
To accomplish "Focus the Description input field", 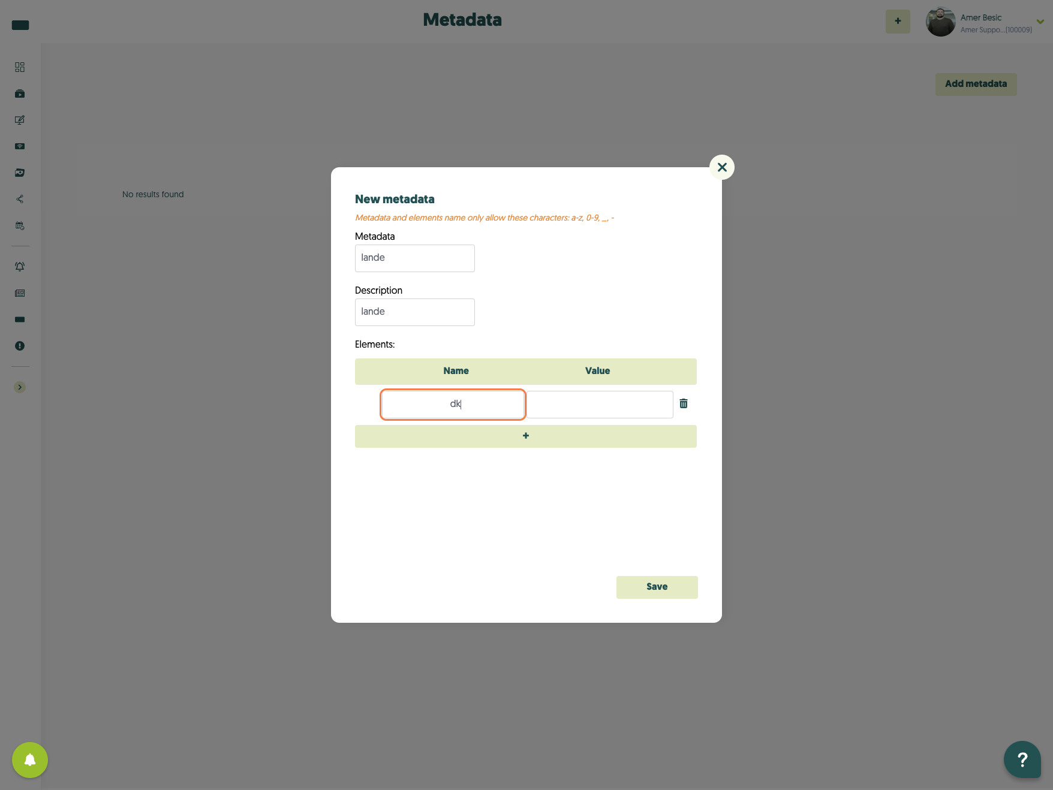I will tap(414, 312).
